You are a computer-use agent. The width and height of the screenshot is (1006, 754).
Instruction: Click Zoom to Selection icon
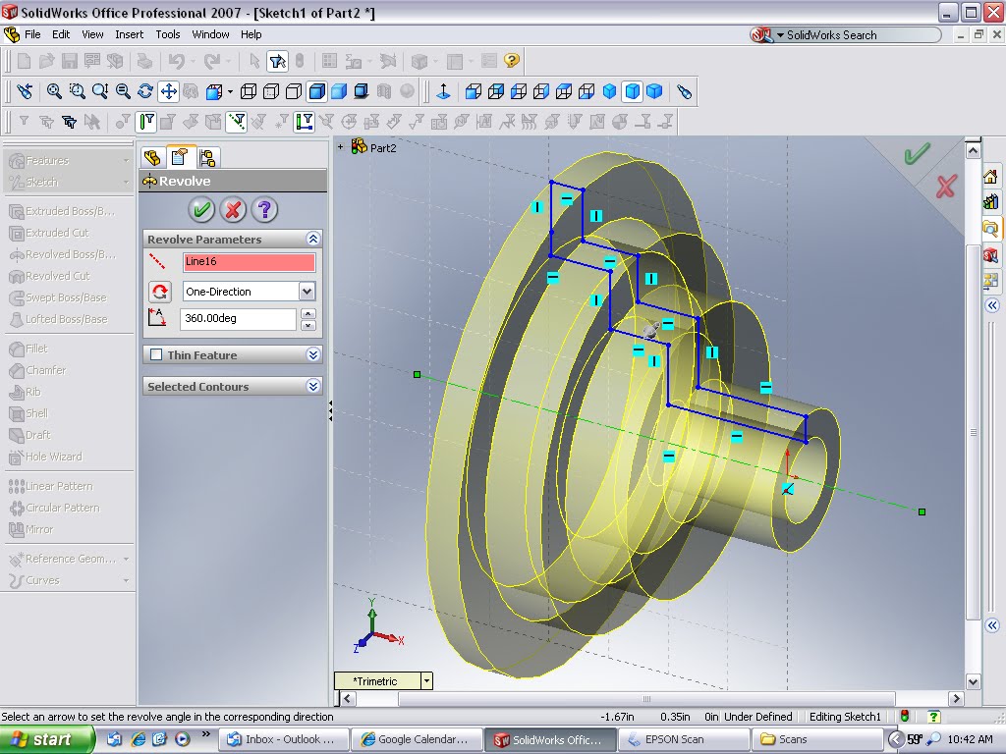(123, 91)
